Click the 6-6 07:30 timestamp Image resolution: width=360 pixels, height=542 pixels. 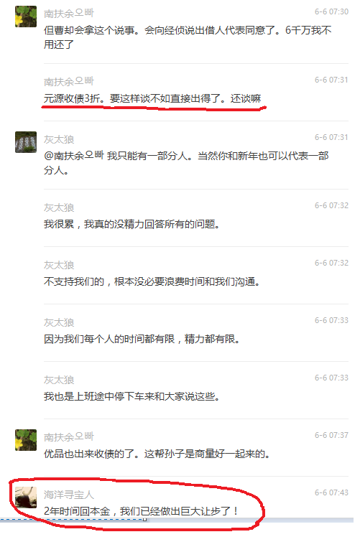click(331, 11)
